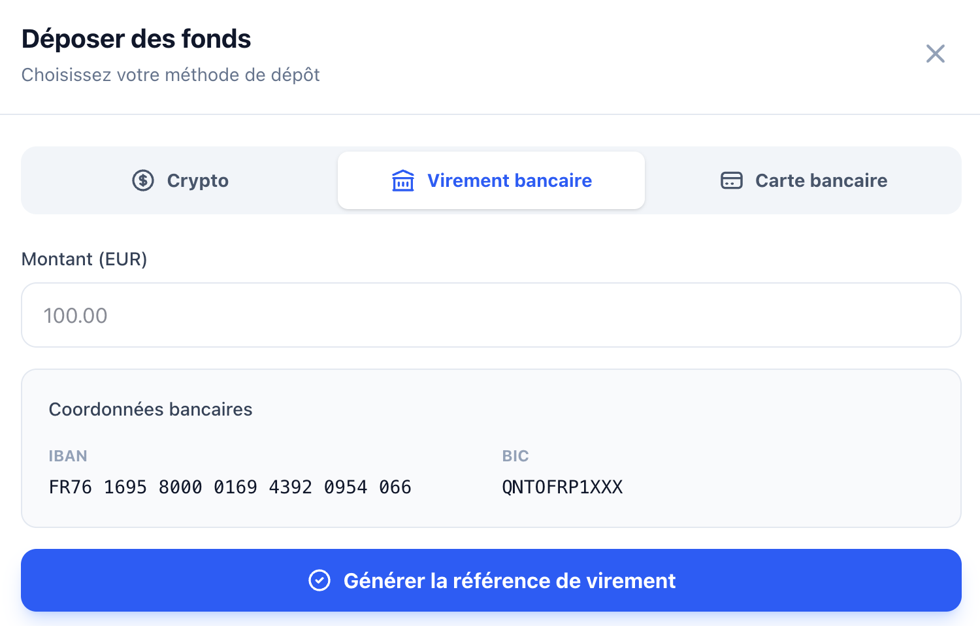
Task: Click the checkmark circle icon on the button
Action: tap(319, 580)
